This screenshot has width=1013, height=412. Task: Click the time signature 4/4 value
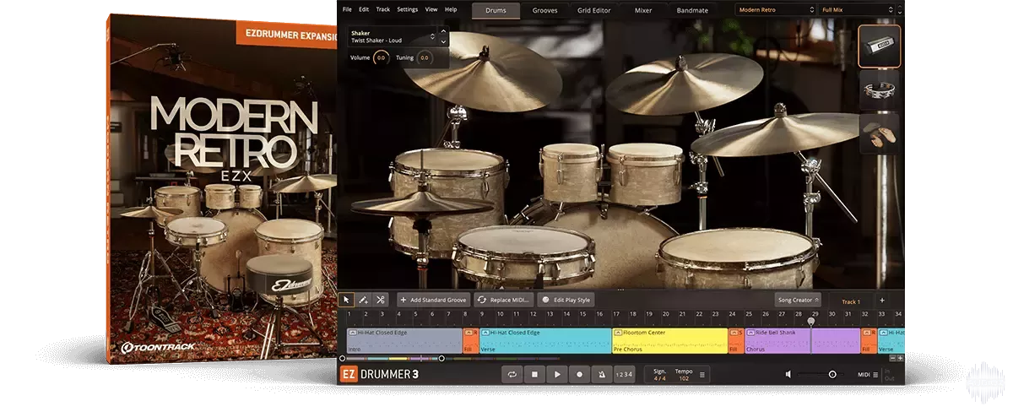point(659,378)
